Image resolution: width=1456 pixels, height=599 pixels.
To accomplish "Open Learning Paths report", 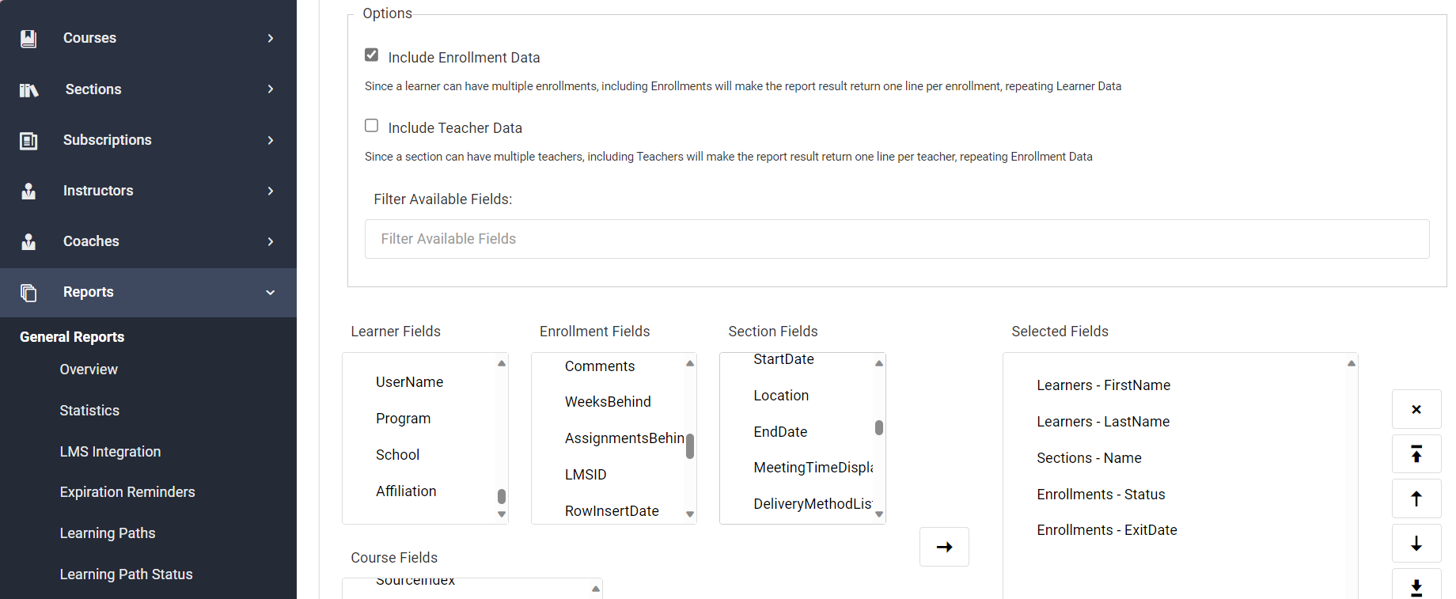I will (108, 533).
